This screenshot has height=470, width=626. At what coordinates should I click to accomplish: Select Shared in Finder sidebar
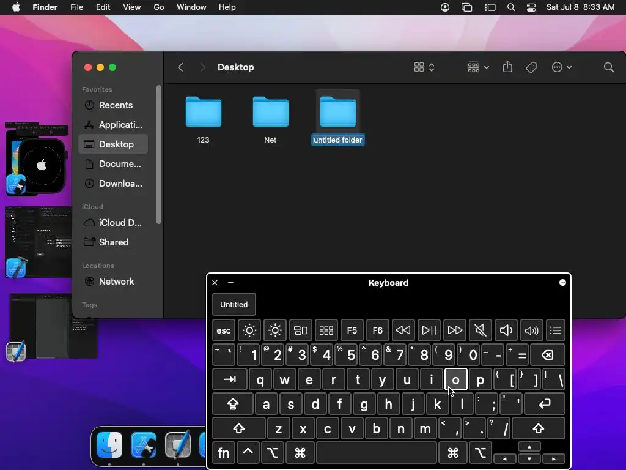113,242
